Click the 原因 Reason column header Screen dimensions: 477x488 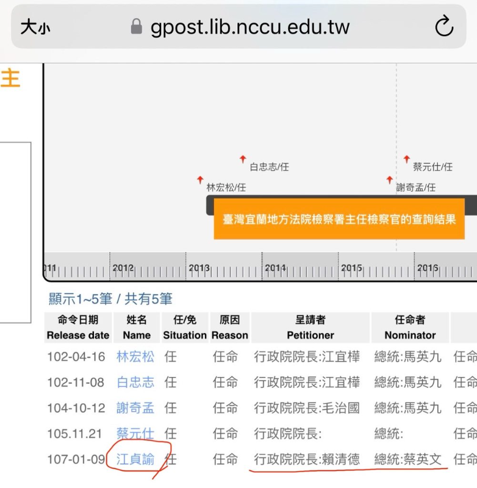229,328
